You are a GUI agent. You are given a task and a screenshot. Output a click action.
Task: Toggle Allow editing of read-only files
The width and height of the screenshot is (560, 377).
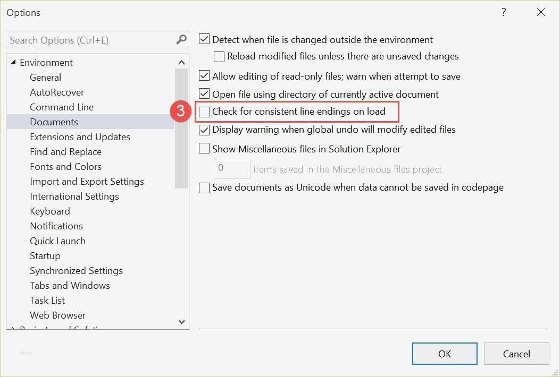204,76
